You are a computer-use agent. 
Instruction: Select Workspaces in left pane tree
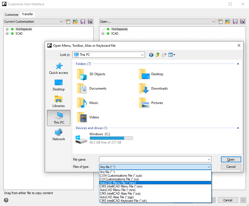[24, 29]
